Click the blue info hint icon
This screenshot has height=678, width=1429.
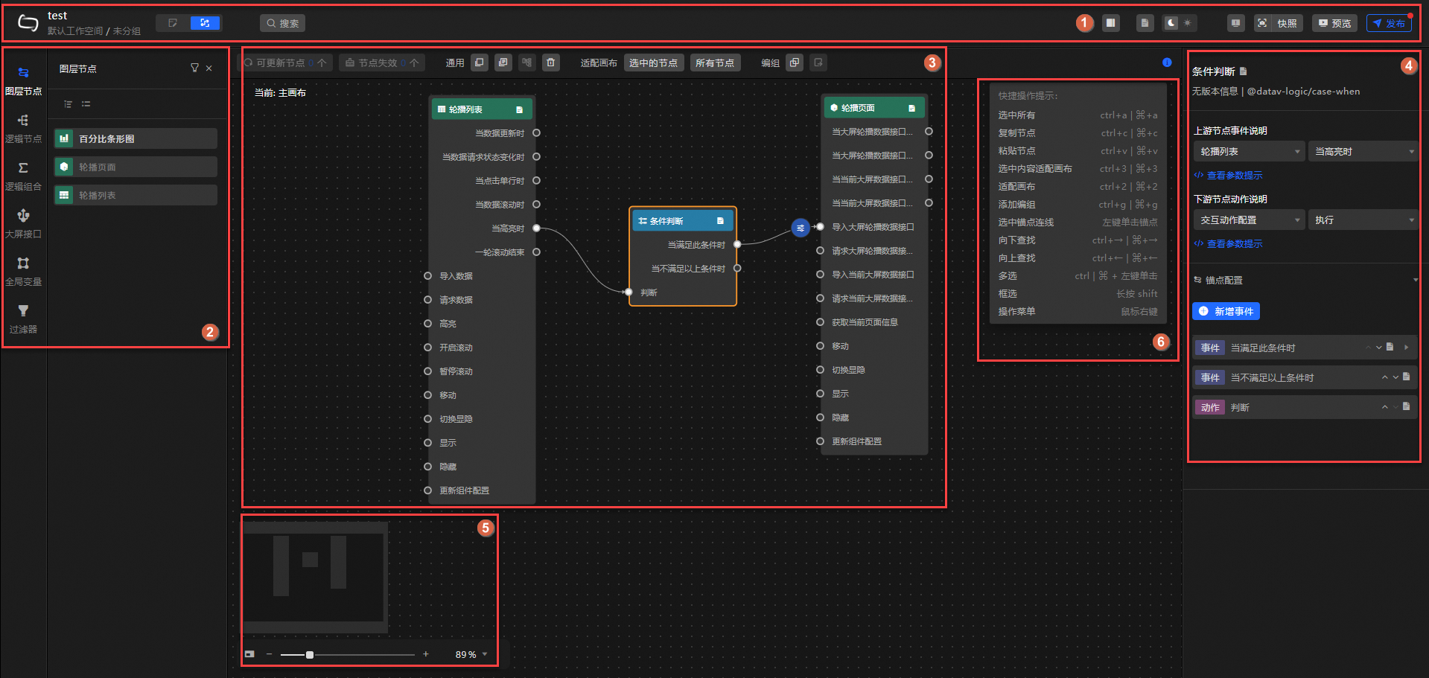coord(1167,63)
